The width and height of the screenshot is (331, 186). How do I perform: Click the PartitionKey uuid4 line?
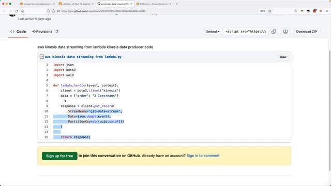tap(96, 121)
